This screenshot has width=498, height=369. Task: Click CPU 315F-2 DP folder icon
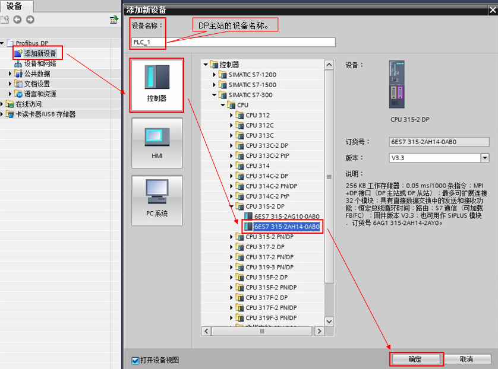coord(240,278)
